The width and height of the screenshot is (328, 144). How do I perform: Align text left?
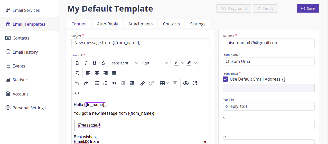click(x=88, y=73)
